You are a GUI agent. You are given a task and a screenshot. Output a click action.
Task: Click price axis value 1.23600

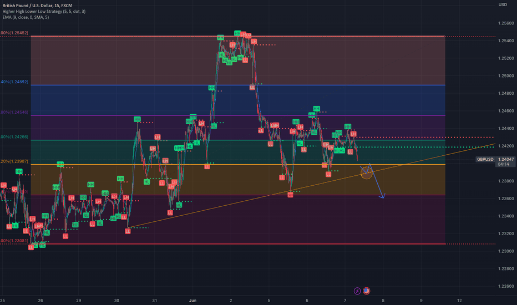tap(506, 199)
